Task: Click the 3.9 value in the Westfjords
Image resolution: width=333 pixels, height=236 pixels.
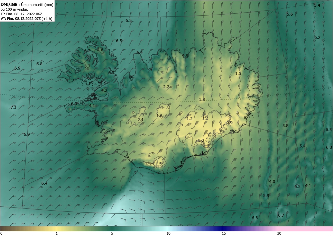Action: [100, 49]
